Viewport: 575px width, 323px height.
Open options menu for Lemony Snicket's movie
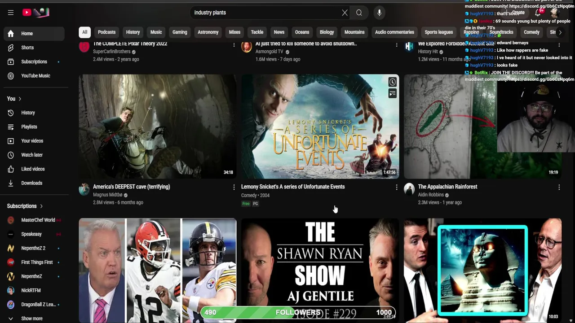396,187
